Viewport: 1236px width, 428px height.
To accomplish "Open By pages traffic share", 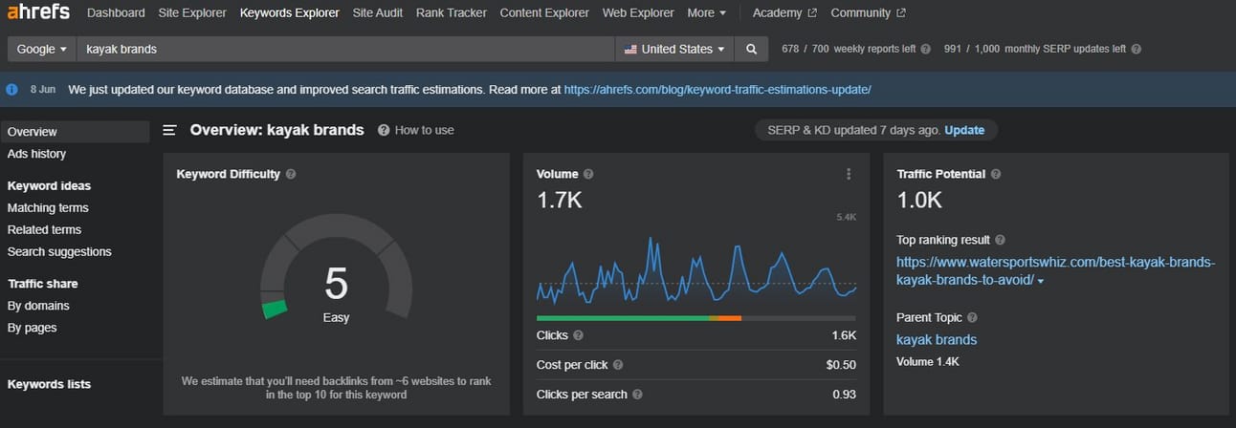I will [32, 328].
